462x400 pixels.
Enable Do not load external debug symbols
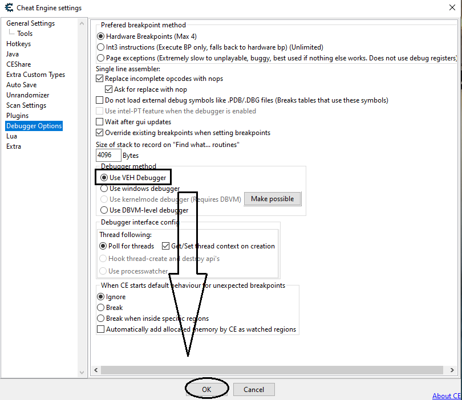(x=242, y=100)
